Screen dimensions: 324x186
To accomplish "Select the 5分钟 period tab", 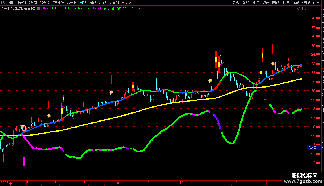I will pos(33,3).
